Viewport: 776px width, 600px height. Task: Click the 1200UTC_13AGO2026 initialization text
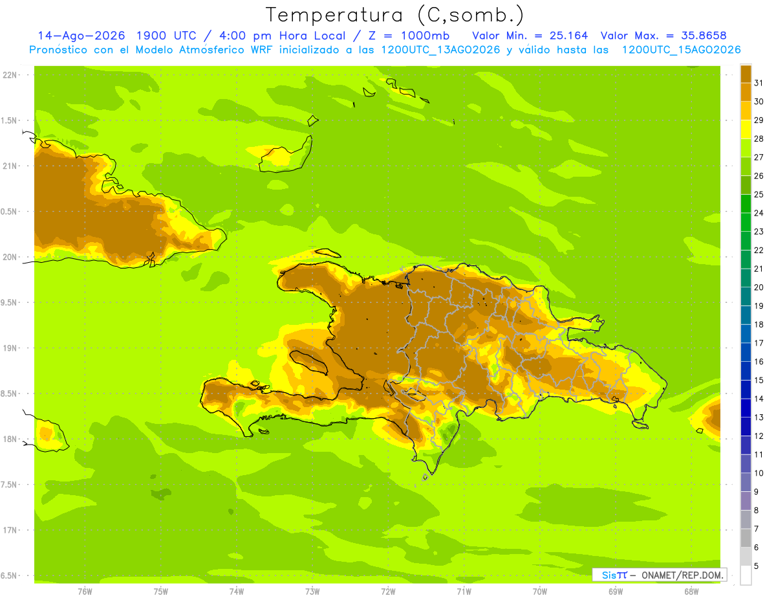click(440, 50)
